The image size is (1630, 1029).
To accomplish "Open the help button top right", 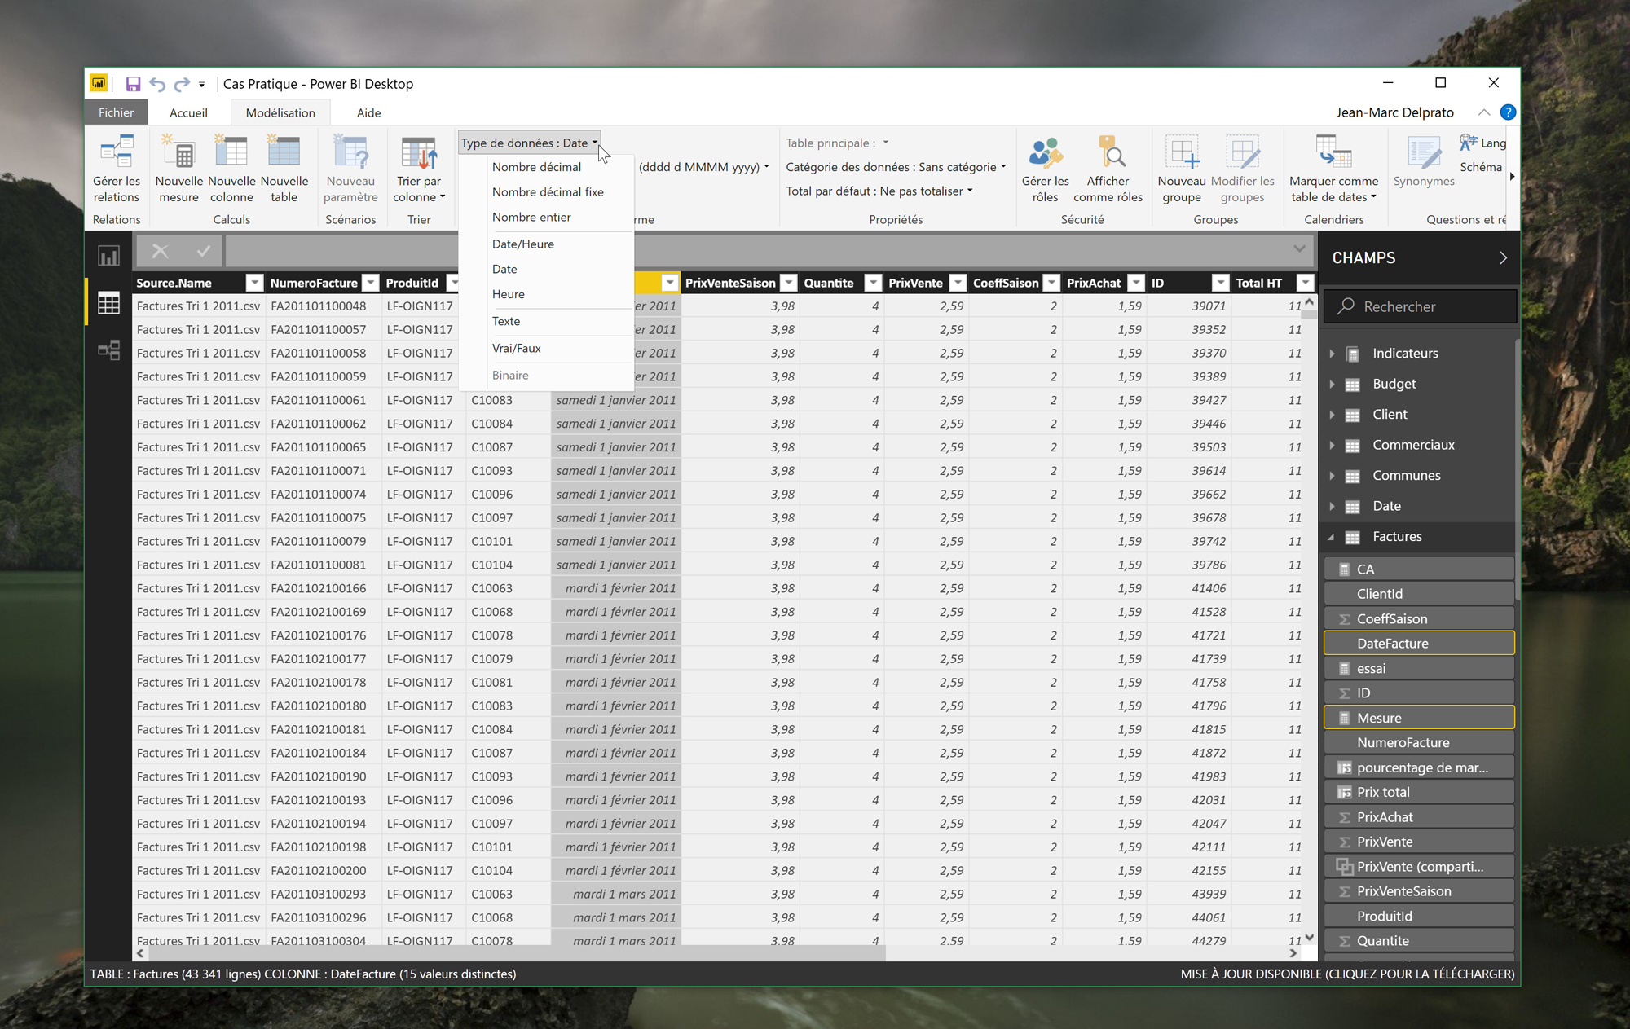I will [x=1509, y=112].
